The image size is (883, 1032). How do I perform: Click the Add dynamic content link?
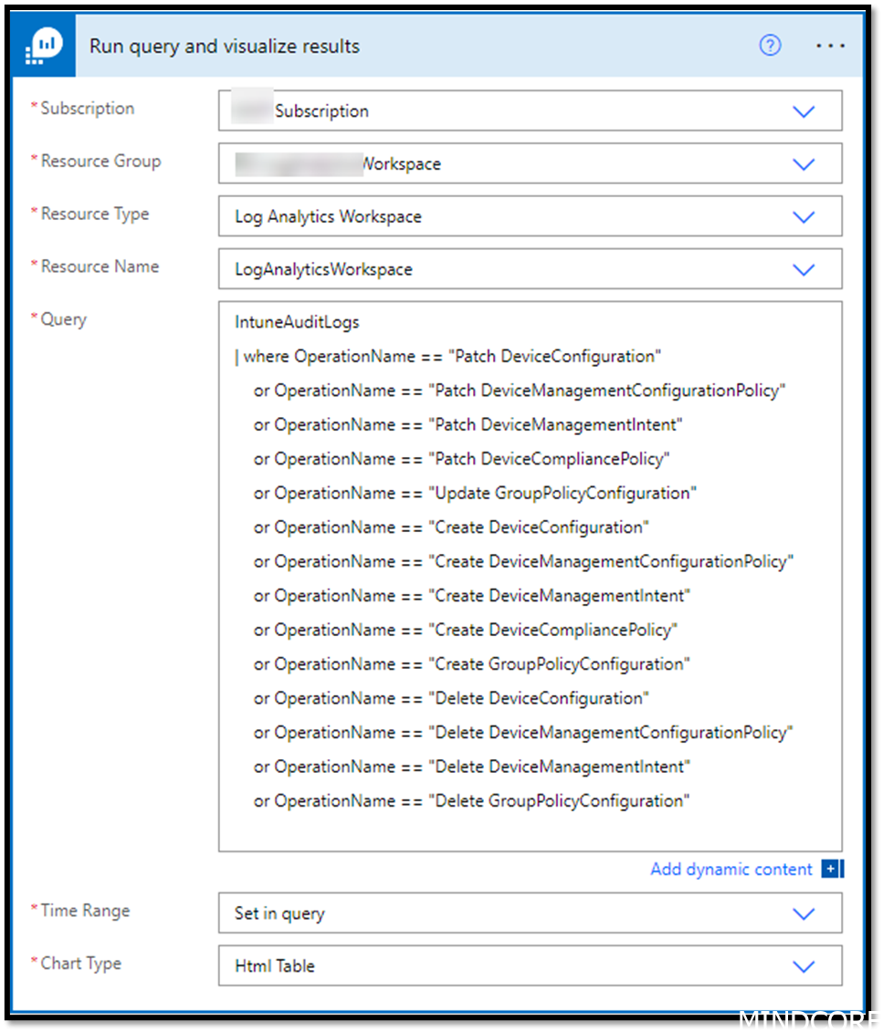coord(731,869)
